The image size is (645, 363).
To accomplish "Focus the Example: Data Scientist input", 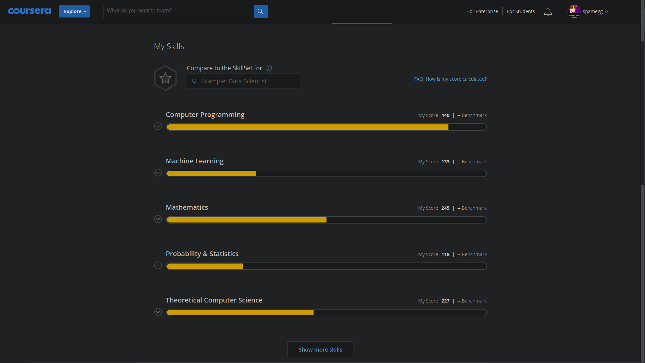I will 249,81.
